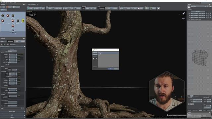Open the Window menu
Screen dimensions: 212x119
(11, 3)
